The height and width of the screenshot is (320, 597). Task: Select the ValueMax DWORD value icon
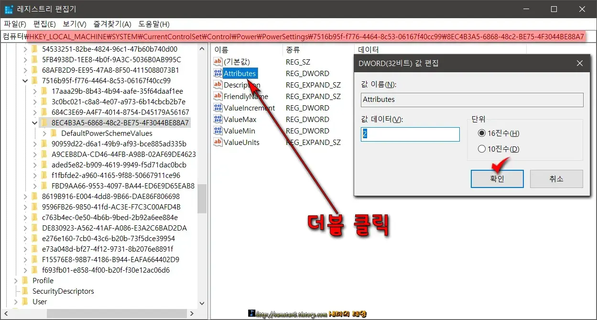(x=217, y=119)
